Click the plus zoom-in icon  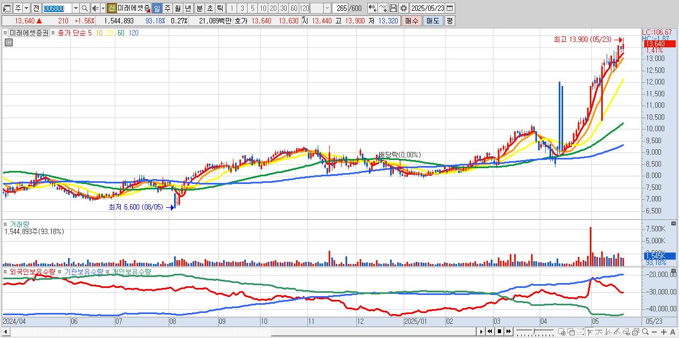point(664,332)
